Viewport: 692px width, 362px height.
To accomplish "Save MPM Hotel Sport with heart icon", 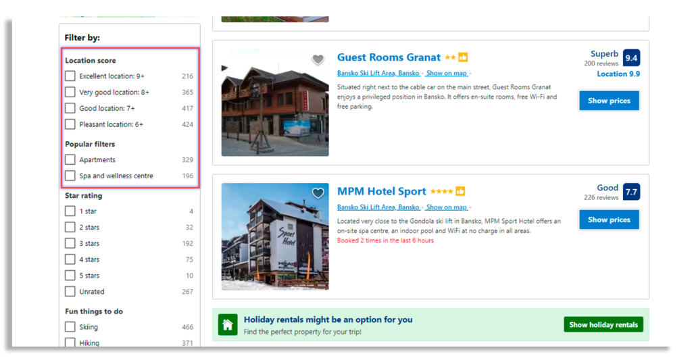I will pyautogui.click(x=318, y=194).
